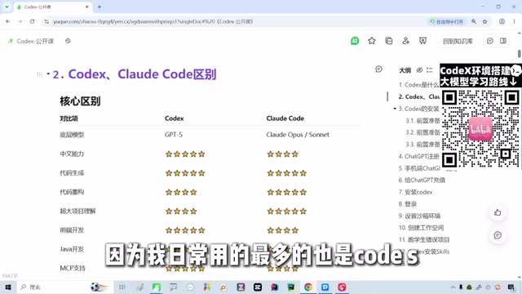The image size is (522, 294).
Task: Like the document with thumbs-up button
Action: (x=498, y=212)
